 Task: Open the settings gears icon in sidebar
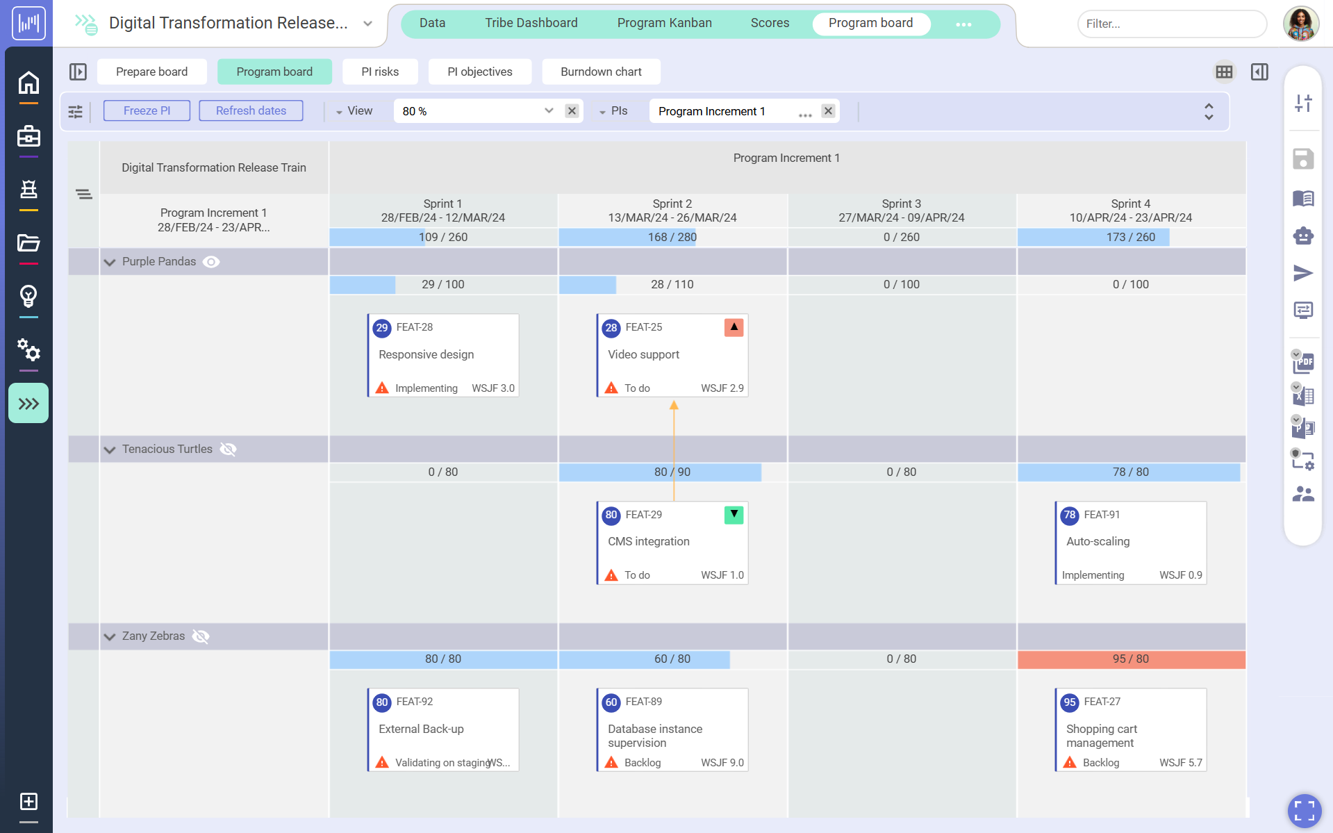pyautogui.click(x=28, y=349)
